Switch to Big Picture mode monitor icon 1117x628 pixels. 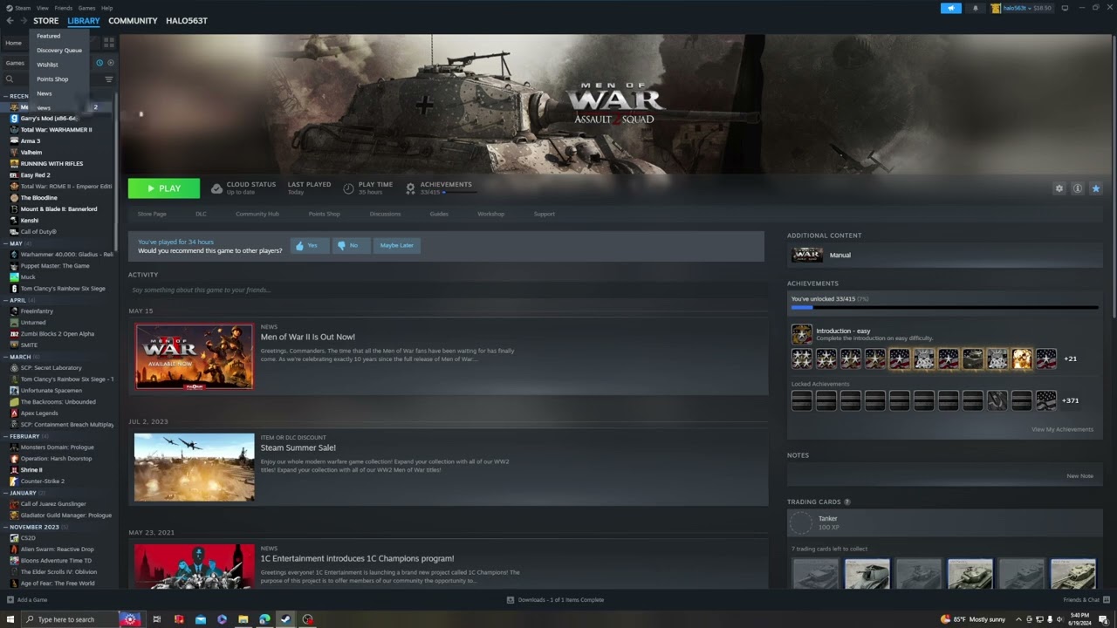tap(1065, 8)
